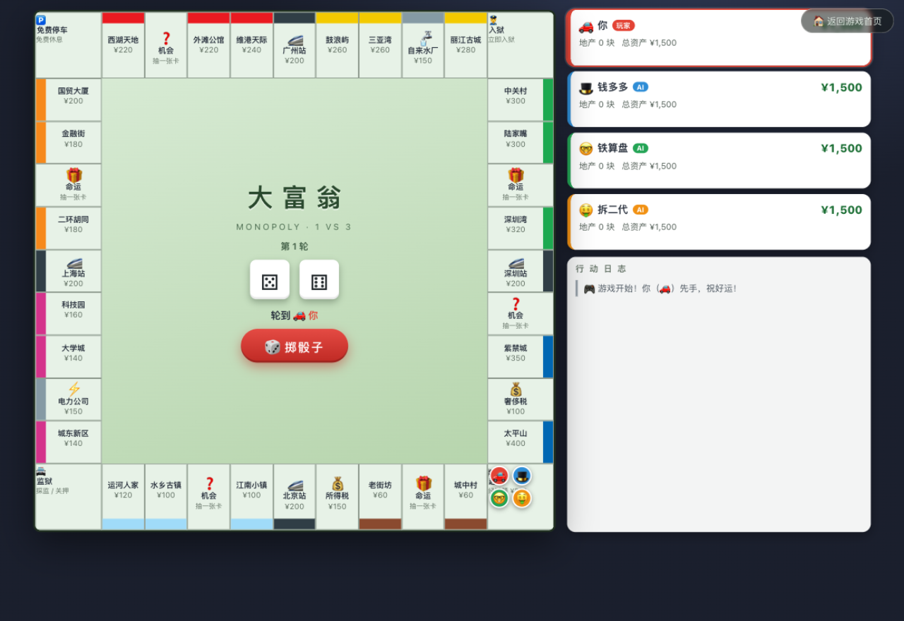904x621 pixels.
Task: Click the left die showing five
Action: (270, 279)
